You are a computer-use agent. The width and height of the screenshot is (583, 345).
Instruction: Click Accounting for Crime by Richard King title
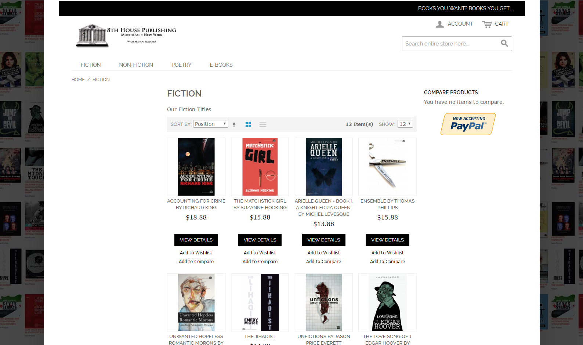pos(196,204)
